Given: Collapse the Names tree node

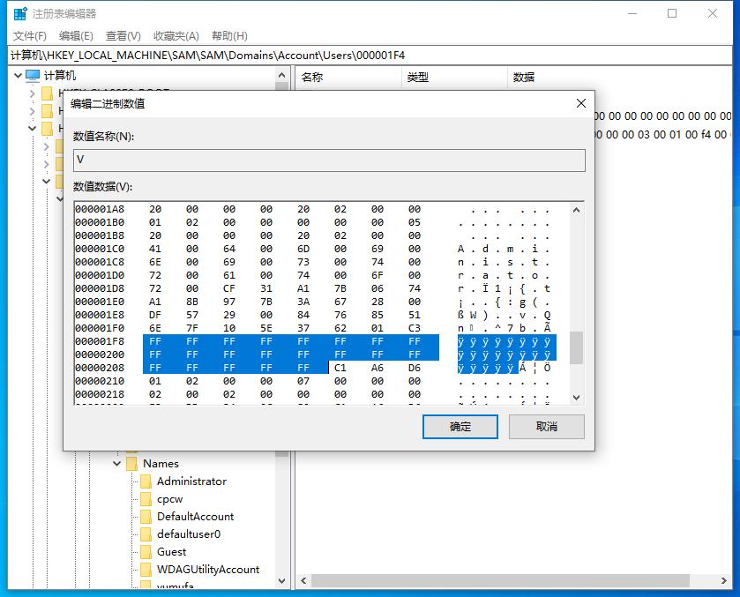Looking at the screenshot, I should click(x=116, y=464).
